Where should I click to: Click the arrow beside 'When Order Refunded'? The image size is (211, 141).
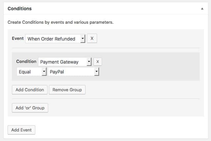83,39
